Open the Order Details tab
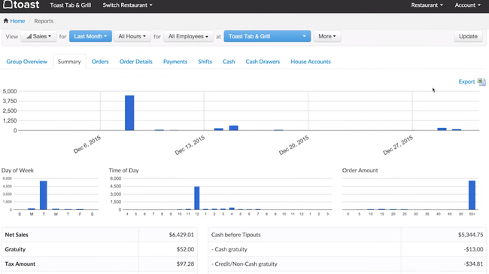The image size is (489, 274). pyautogui.click(x=136, y=62)
